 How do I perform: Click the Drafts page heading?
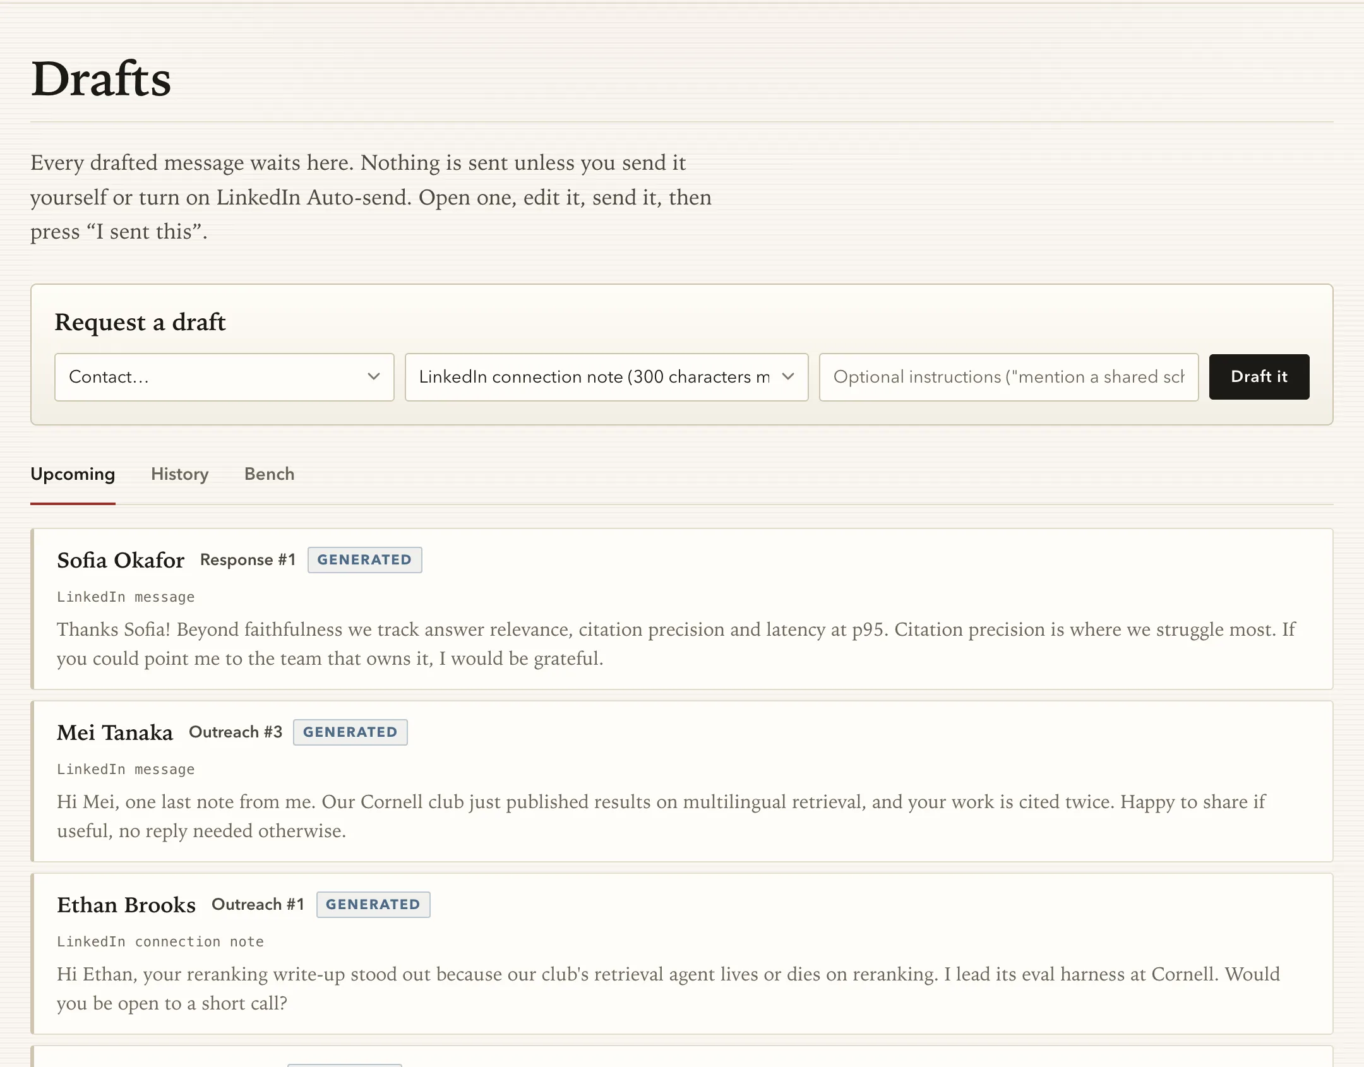101,79
